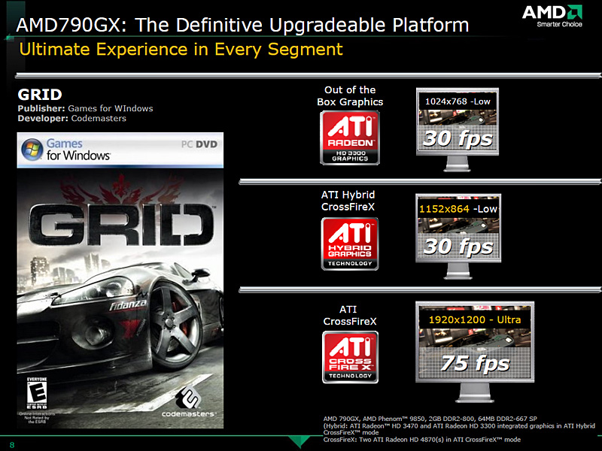This screenshot has width=602, height=451.
Task: Click the 'fidanza' decal on the car
Action: pyautogui.click(x=128, y=305)
